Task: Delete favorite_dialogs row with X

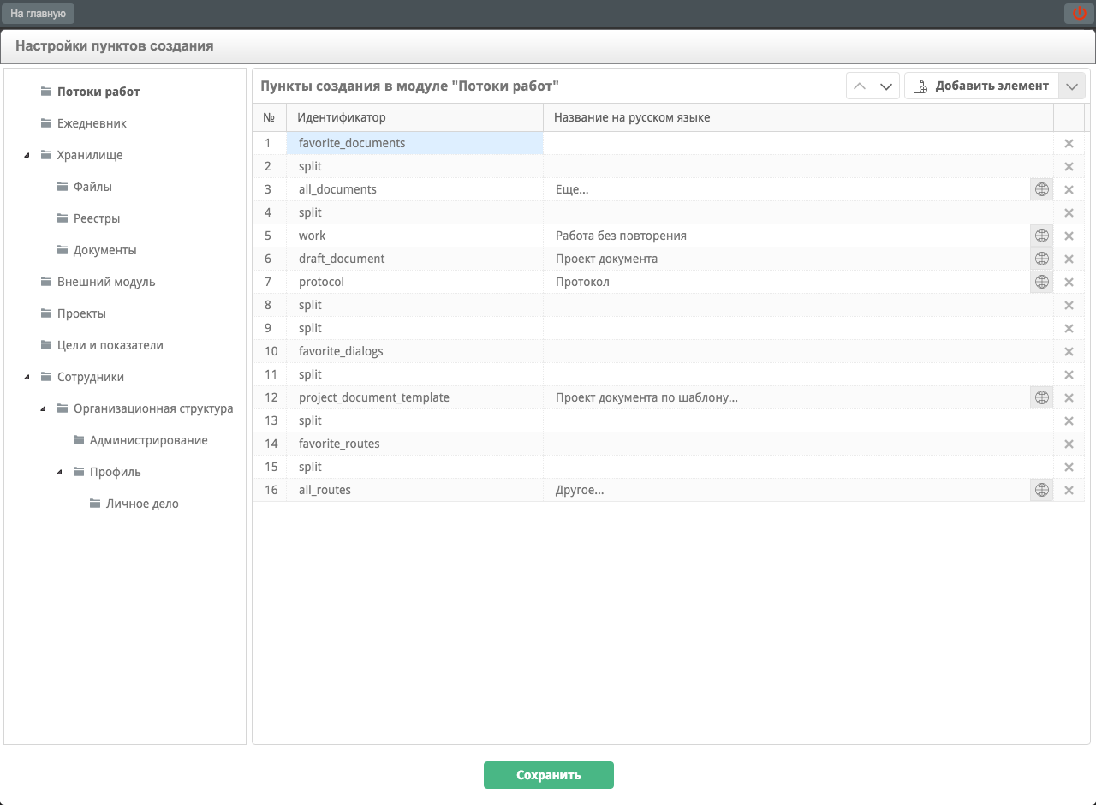Action: coord(1069,352)
